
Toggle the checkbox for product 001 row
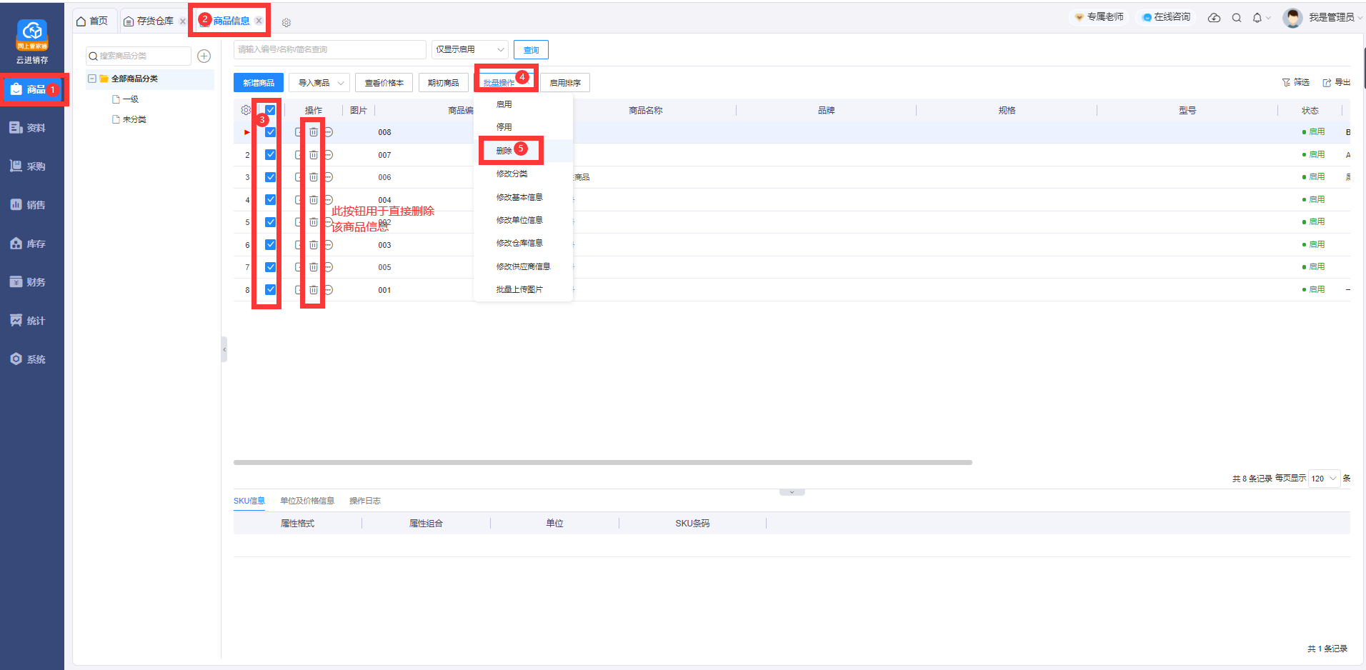click(x=270, y=290)
